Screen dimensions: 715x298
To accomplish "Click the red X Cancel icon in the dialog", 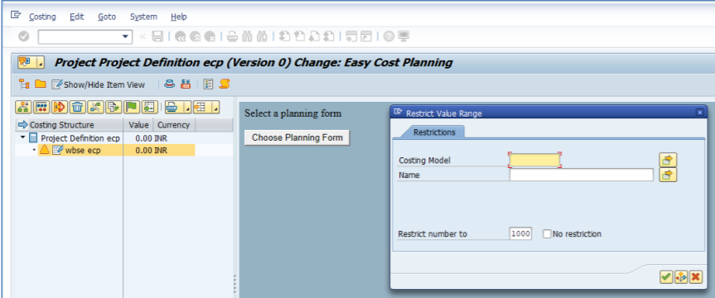I will tap(695, 276).
